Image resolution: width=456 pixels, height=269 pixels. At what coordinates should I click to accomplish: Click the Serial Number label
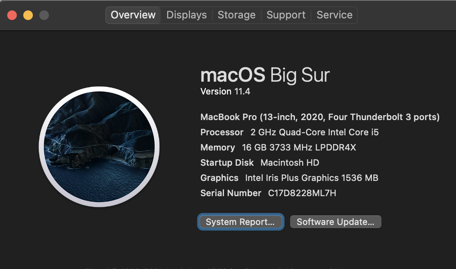(x=231, y=193)
